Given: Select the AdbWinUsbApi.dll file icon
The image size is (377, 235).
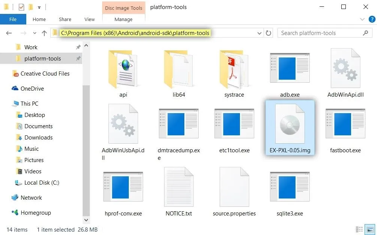Looking at the screenshot, I should (123, 124).
